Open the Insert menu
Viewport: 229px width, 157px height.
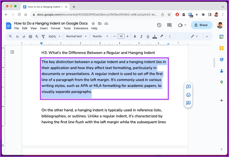point(44,28)
